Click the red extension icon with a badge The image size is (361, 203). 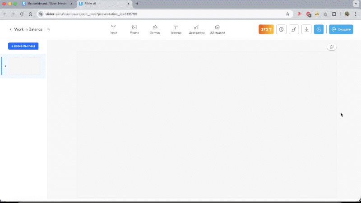(309, 14)
